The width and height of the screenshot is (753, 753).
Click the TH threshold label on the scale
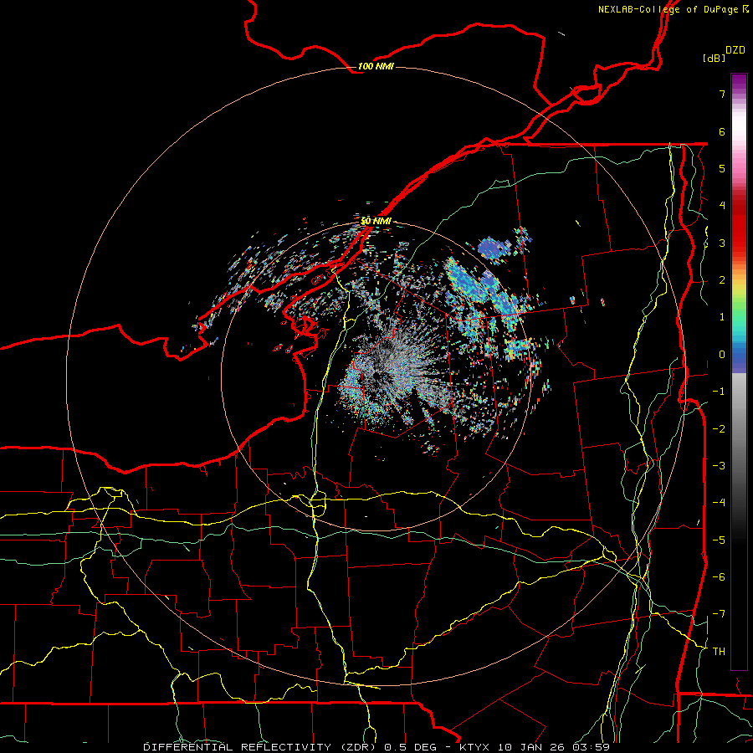click(719, 651)
